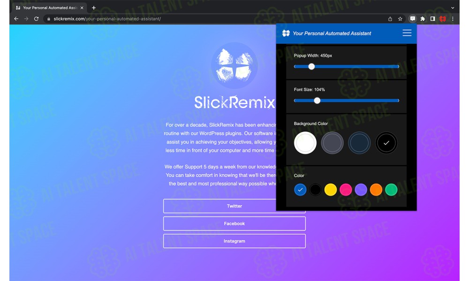Open the Extensions puzzle piece menu
Viewport: 469px width, 281px height.
(423, 19)
